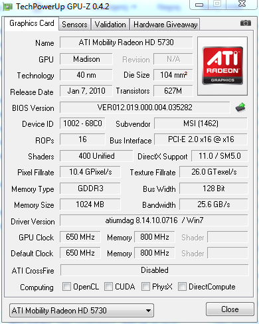Viewport: 259px width, 324px height.
Task: Switch to the Sensors tab
Action: (74, 25)
